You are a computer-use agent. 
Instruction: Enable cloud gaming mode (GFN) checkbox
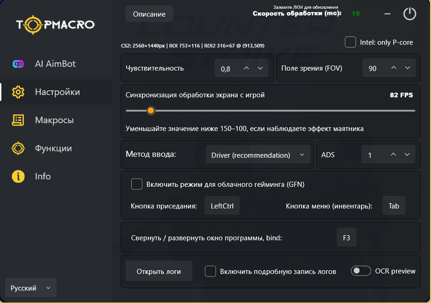click(x=137, y=184)
